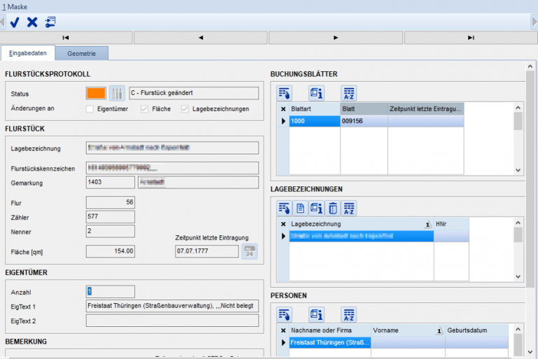This screenshot has width=538, height=359.
Task: Open the calendar picker icon
Action: pos(249,252)
